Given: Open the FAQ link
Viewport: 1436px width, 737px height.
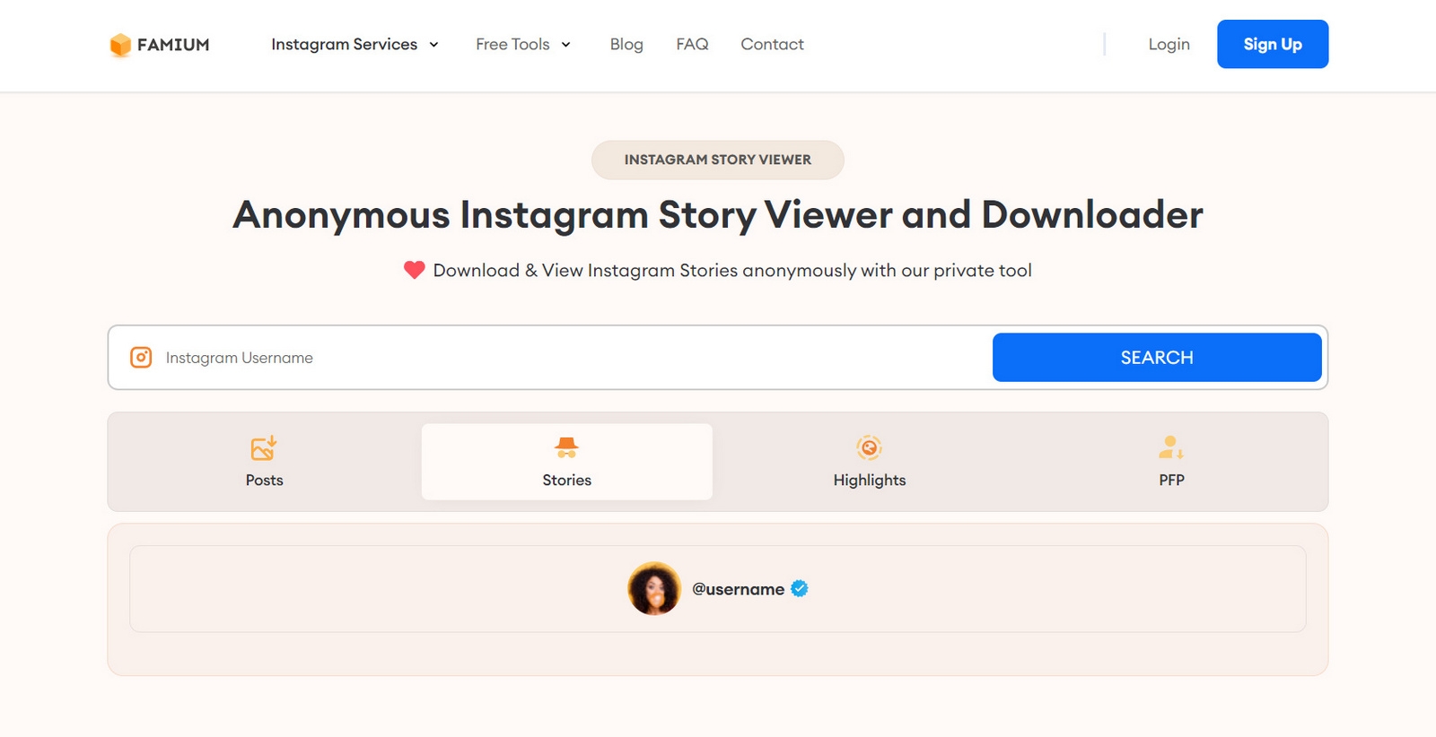Looking at the screenshot, I should pos(692,44).
